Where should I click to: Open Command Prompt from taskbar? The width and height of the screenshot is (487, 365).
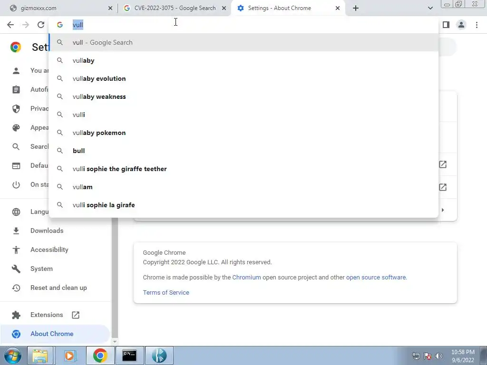[129, 355]
